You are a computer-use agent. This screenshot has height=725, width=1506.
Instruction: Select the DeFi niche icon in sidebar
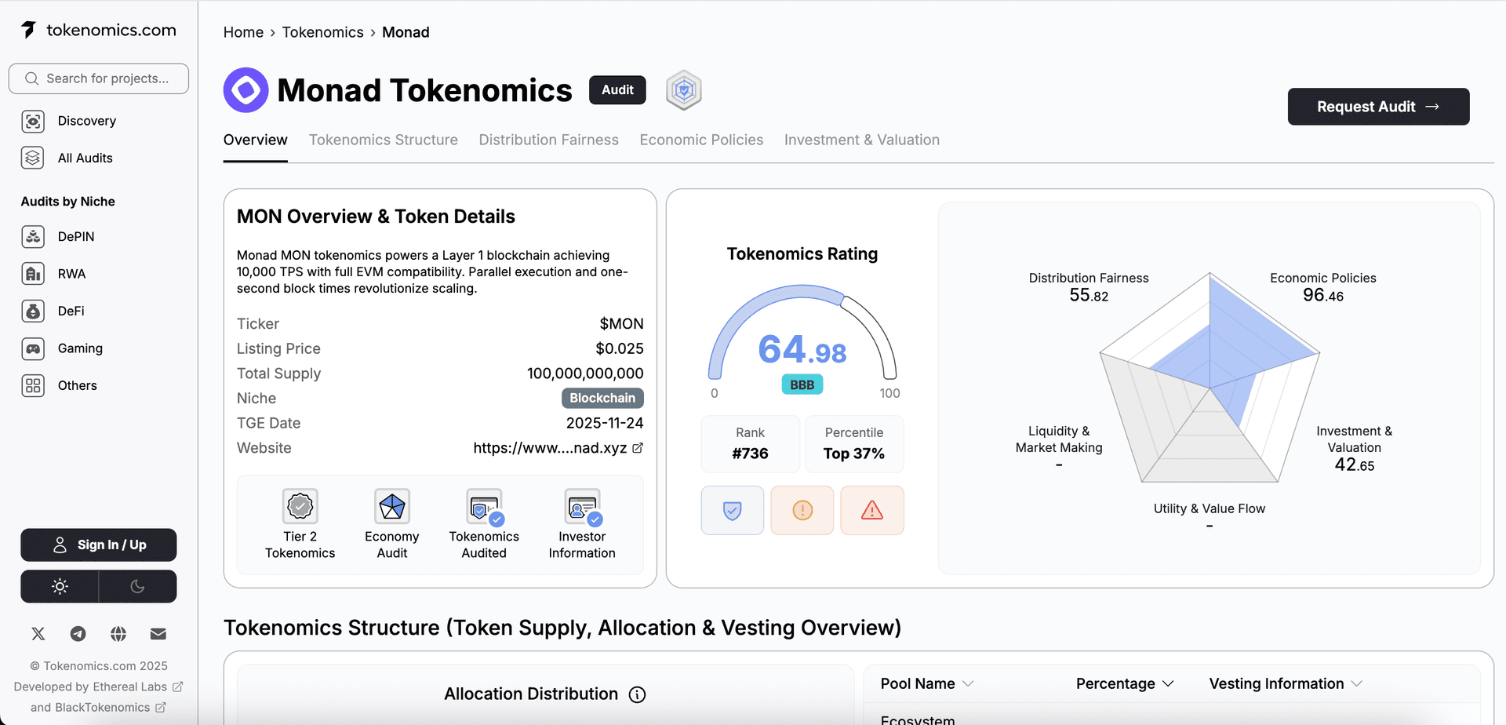32,311
